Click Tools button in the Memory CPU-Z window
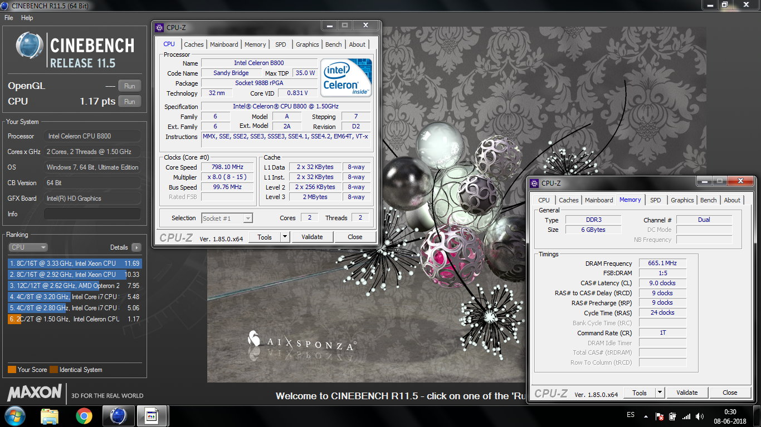Viewport: 761px width, 427px height. [640, 393]
